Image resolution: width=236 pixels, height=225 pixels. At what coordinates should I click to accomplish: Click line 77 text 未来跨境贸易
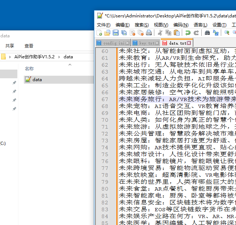177,168
